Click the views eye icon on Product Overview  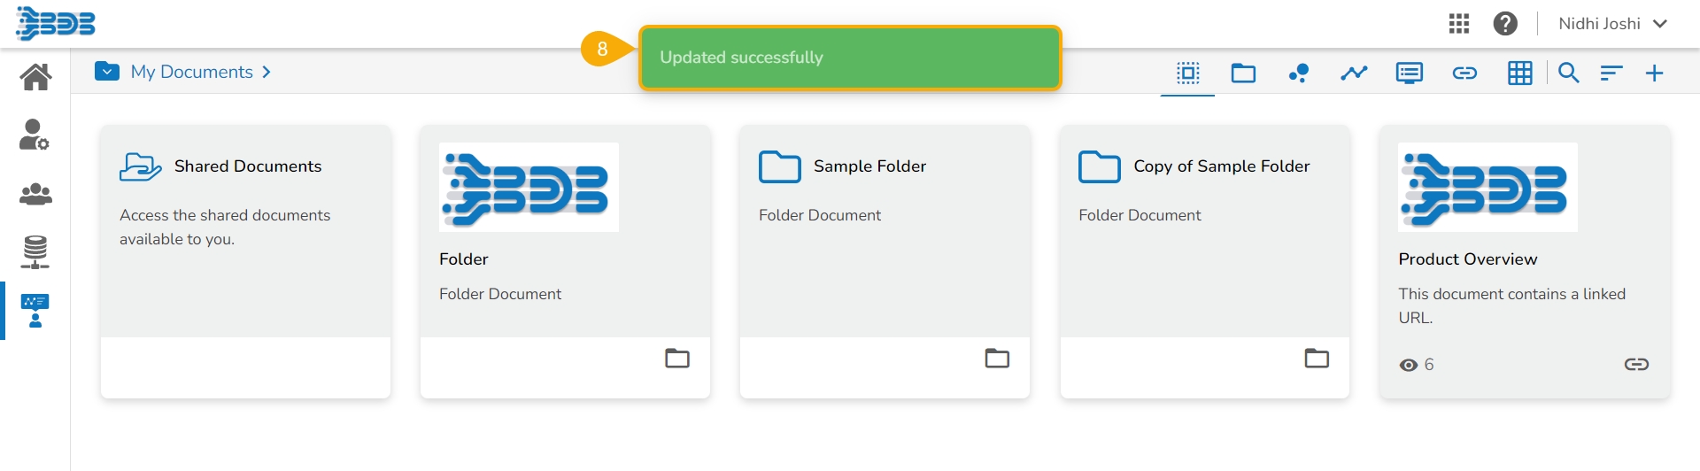point(1409,365)
